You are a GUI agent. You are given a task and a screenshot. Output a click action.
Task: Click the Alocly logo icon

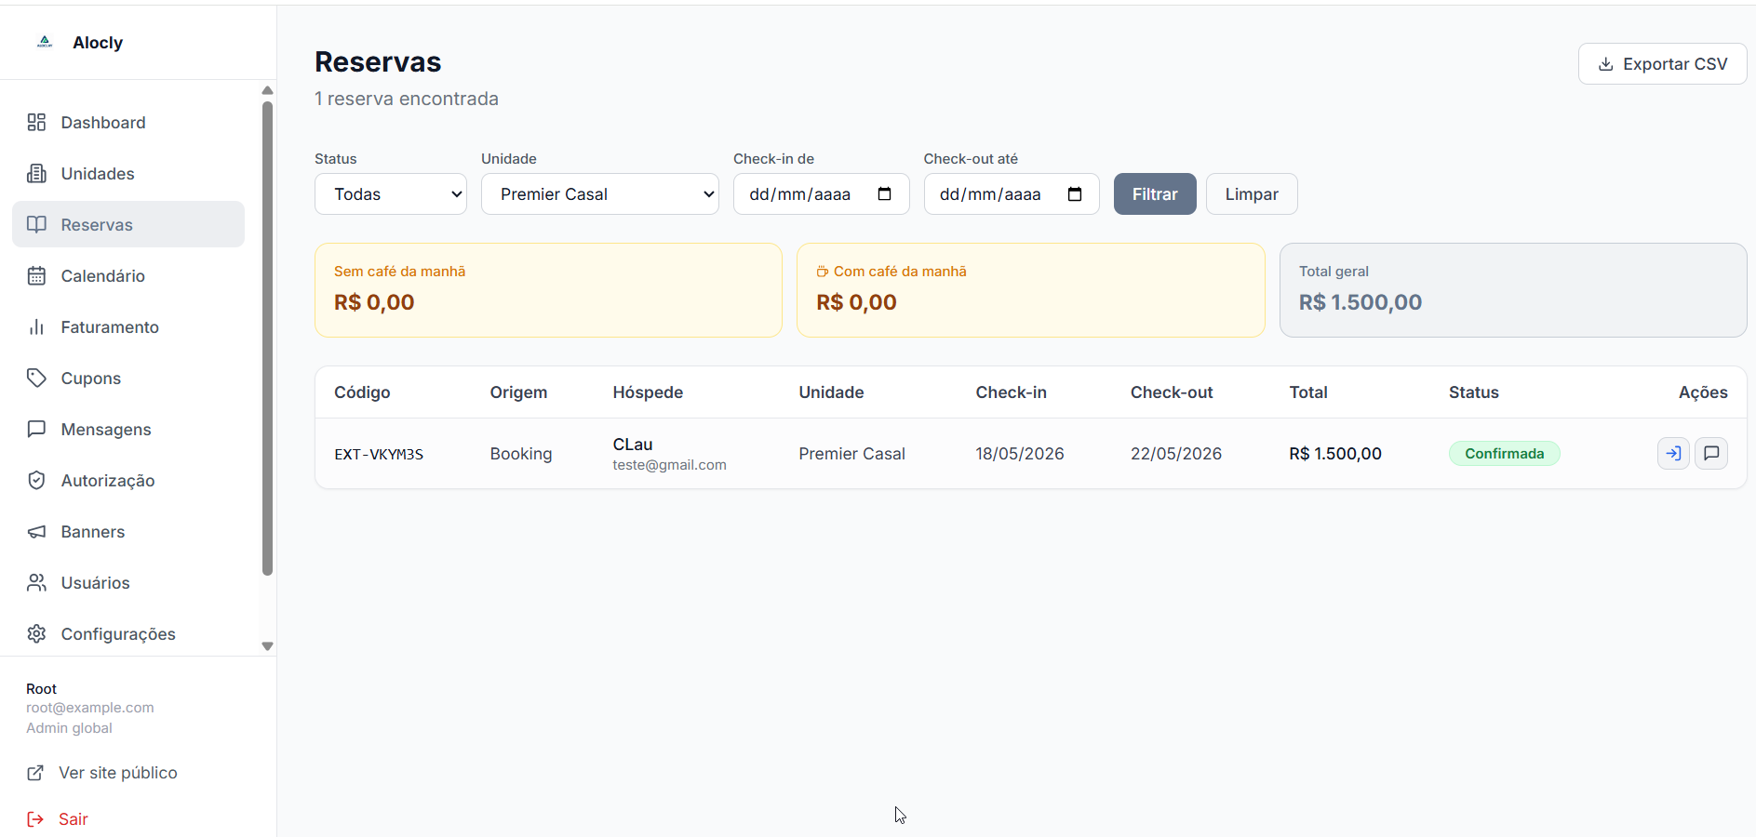45,42
